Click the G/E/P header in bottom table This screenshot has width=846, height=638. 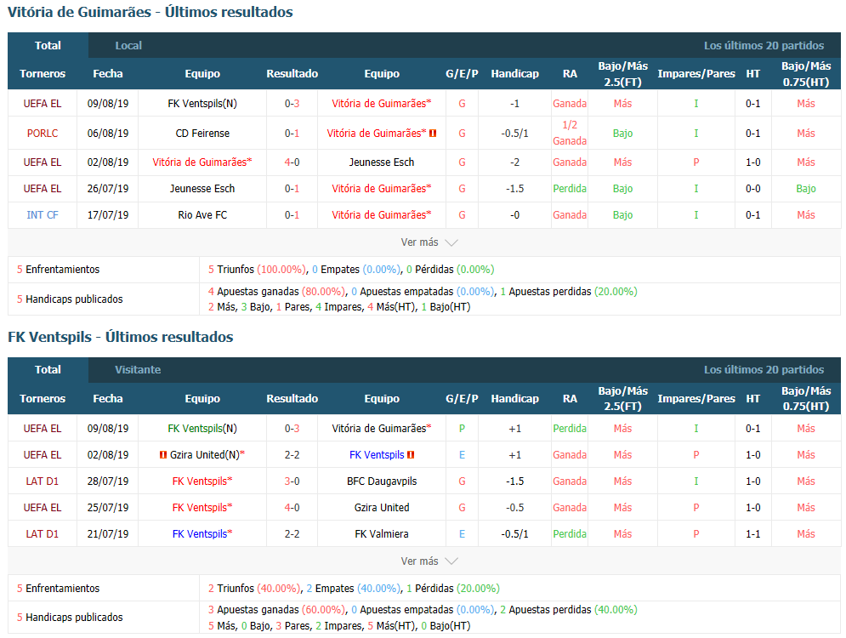(x=462, y=398)
